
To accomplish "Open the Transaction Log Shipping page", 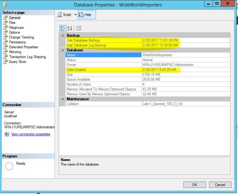I will (x=27, y=57).
